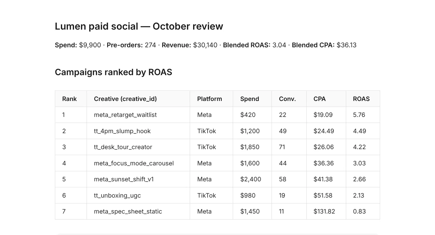Select the 'Campaigns ranked by ROAS' heading
This screenshot has width=435, height=235.
(113, 72)
